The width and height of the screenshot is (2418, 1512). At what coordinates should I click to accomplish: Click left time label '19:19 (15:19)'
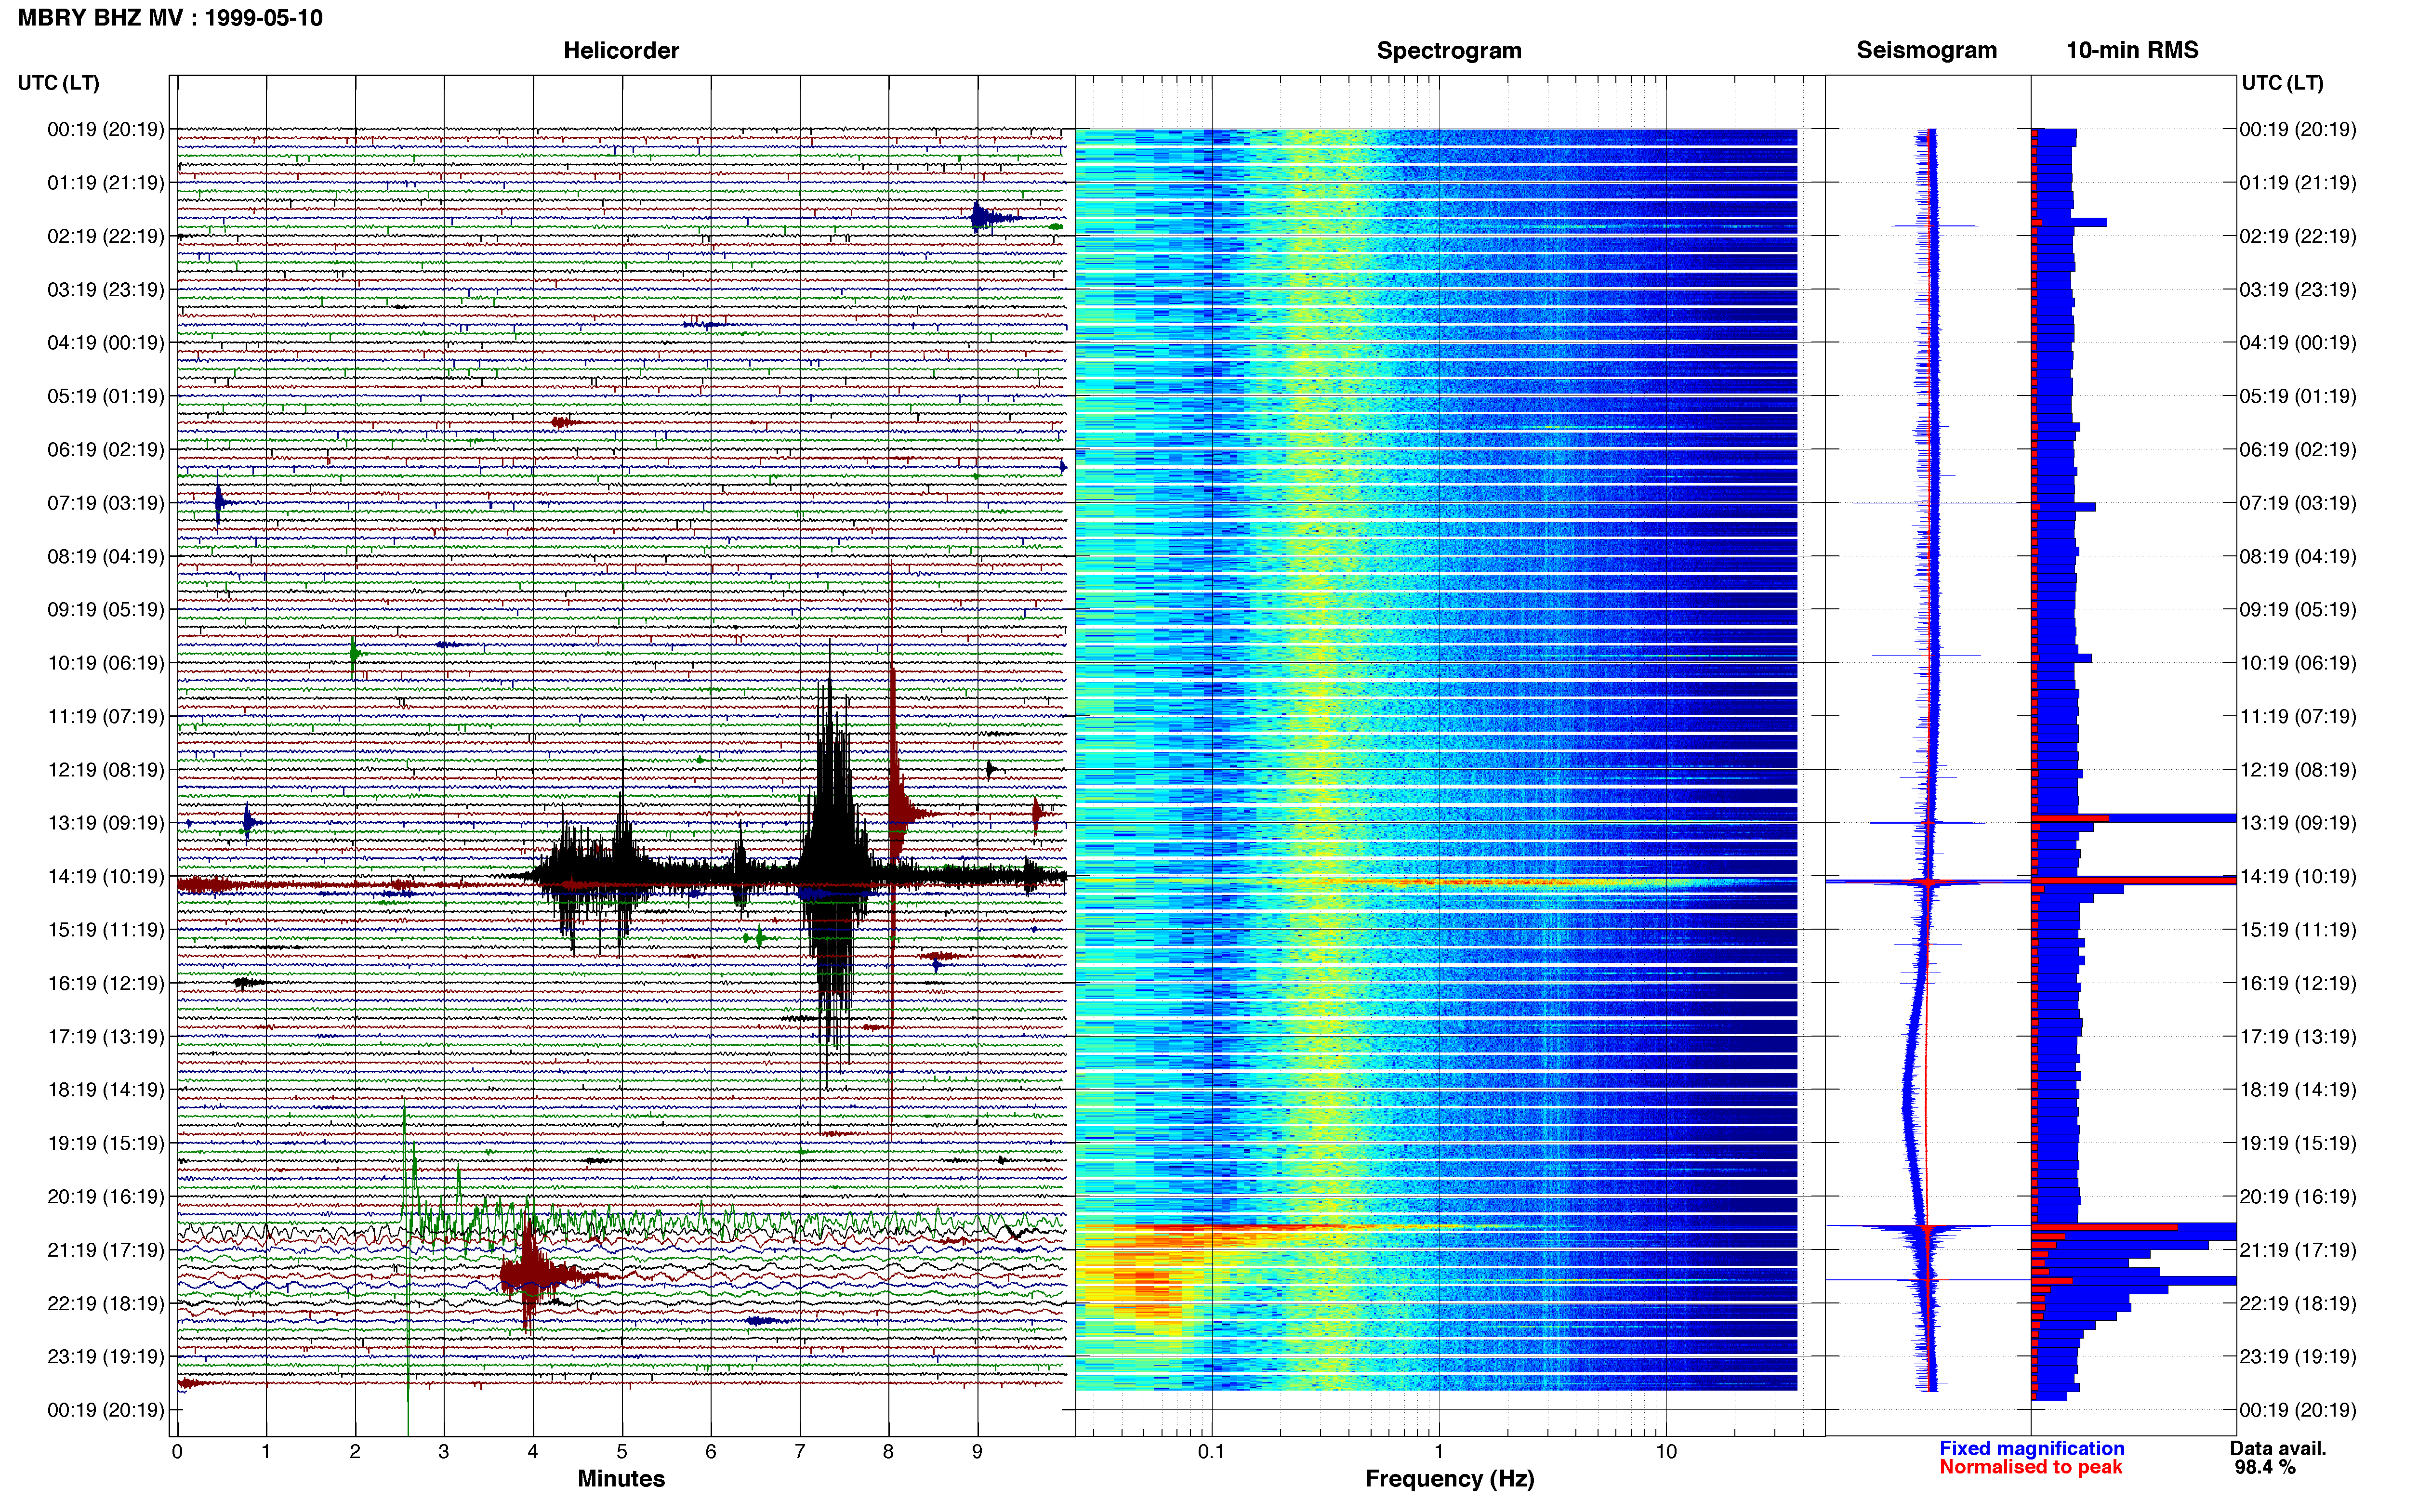(x=106, y=1143)
